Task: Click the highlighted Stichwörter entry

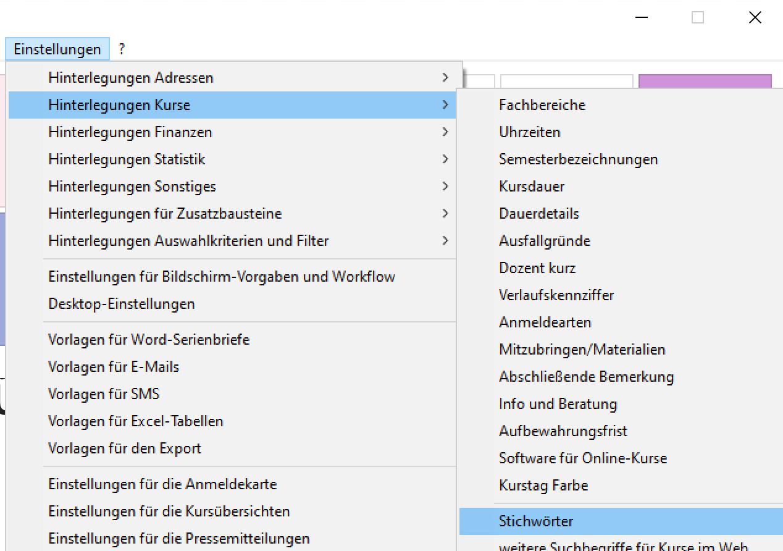Action: [621, 521]
